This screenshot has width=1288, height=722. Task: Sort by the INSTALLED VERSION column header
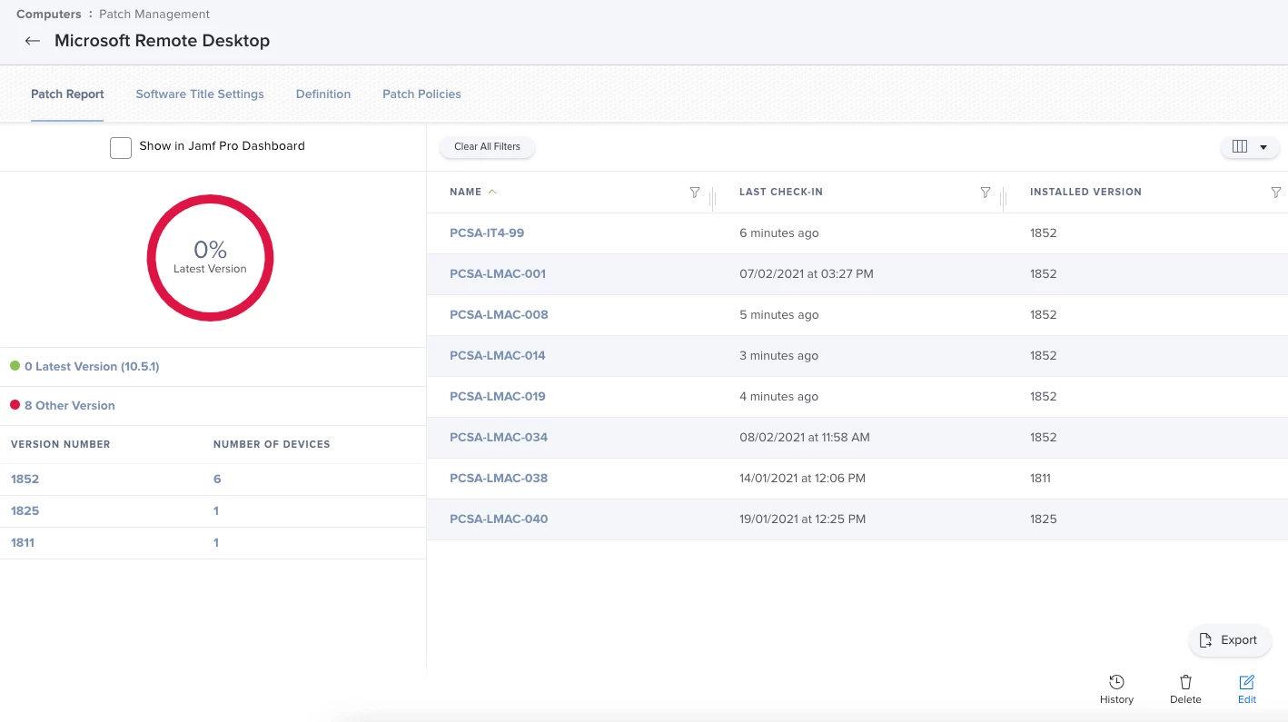pyautogui.click(x=1085, y=193)
